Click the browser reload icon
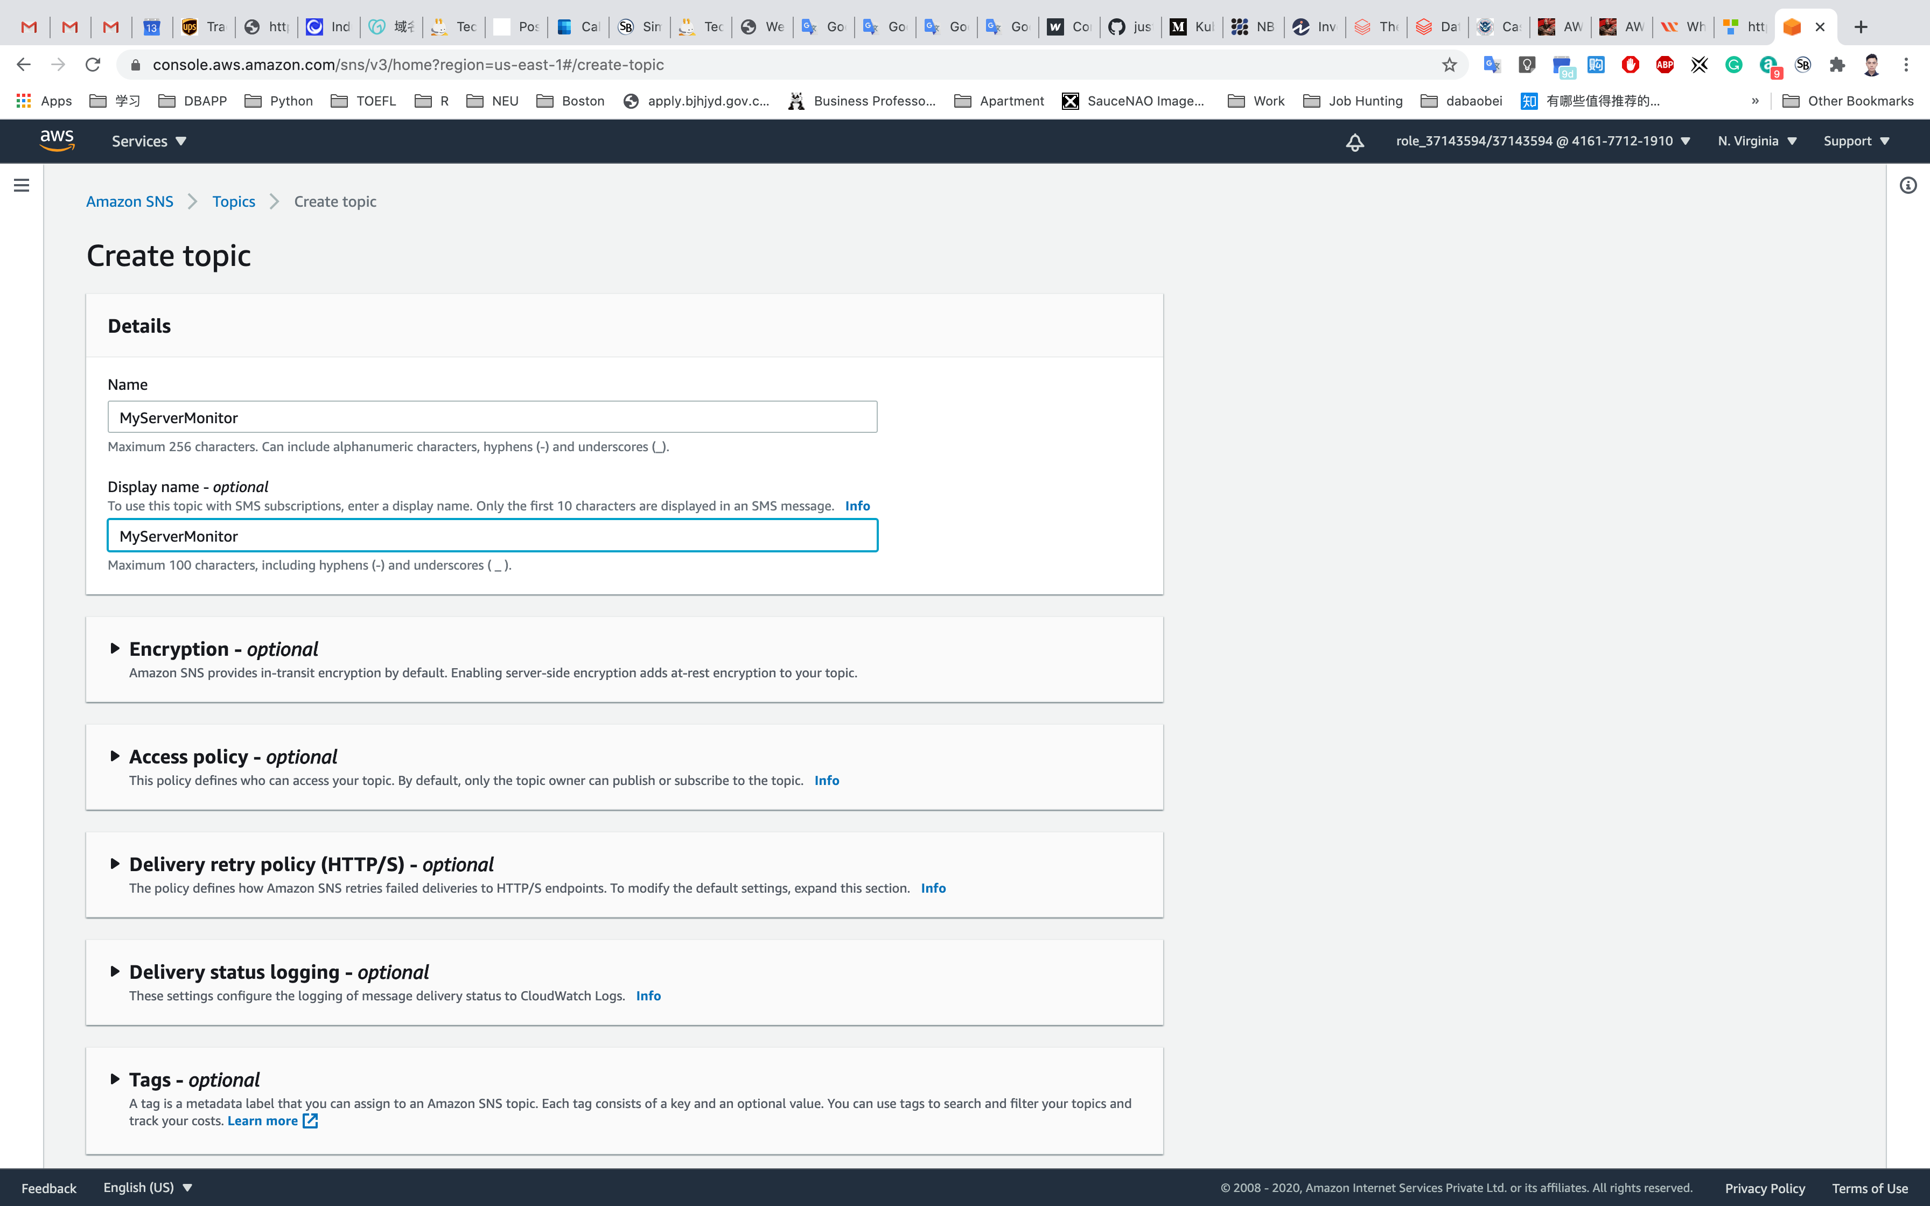 tap(93, 65)
